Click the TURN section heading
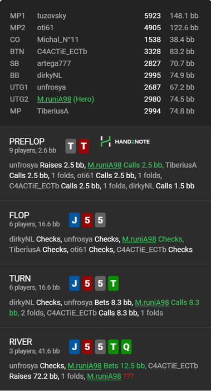 (x=20, y=278)
